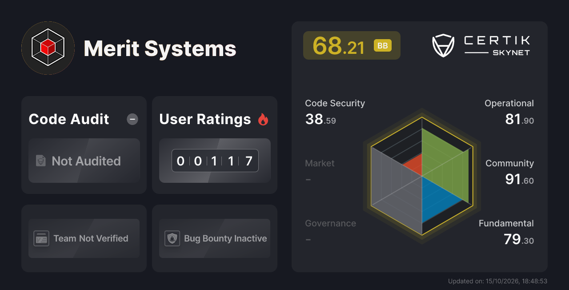Click the CertiK Skynet shield logo
Viewport: 569px width, 290px height.
[443, 45]
